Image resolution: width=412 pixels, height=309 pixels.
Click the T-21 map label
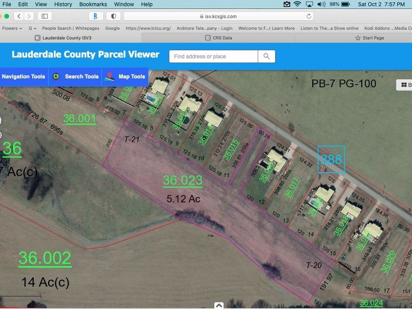point(132,139)
